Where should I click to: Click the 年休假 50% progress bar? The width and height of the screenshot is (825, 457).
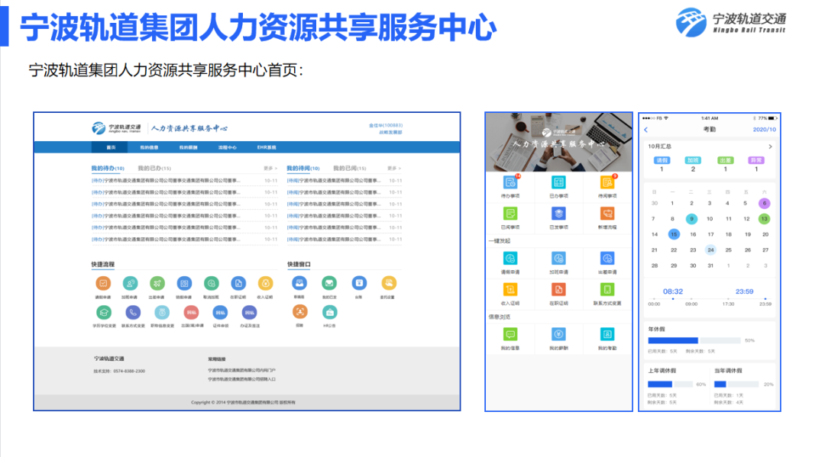tap(694, 340)
